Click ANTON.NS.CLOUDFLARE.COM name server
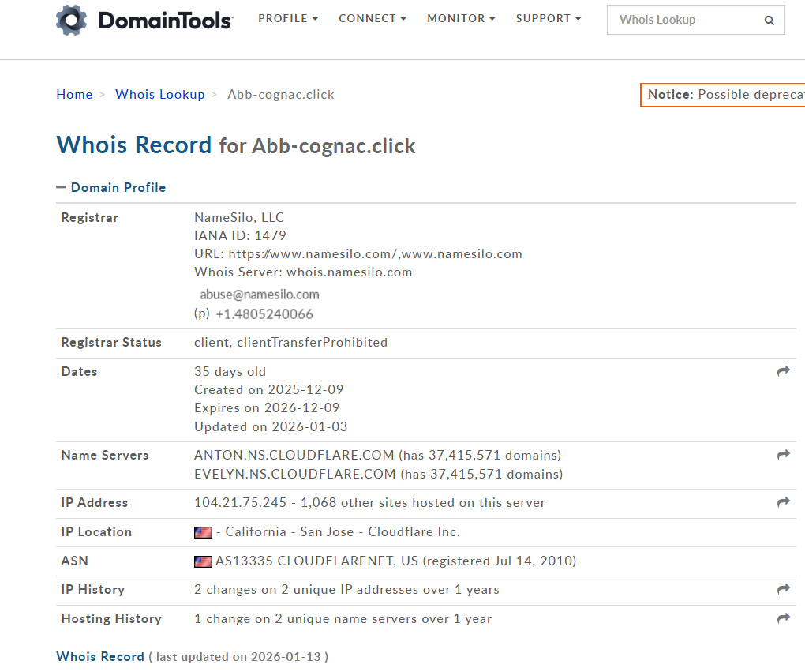The image size is (805, 672). click(294, 455)
